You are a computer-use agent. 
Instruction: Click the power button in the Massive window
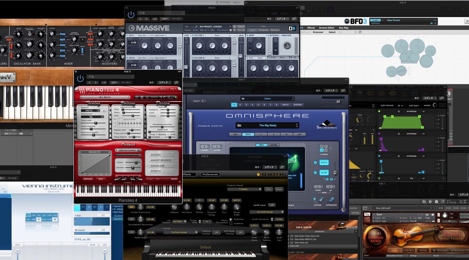click(131, 15)
